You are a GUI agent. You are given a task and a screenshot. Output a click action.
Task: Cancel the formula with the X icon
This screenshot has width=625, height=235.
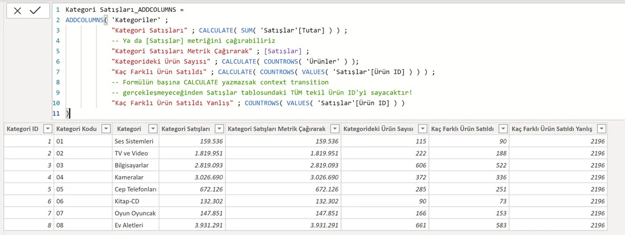18,11
